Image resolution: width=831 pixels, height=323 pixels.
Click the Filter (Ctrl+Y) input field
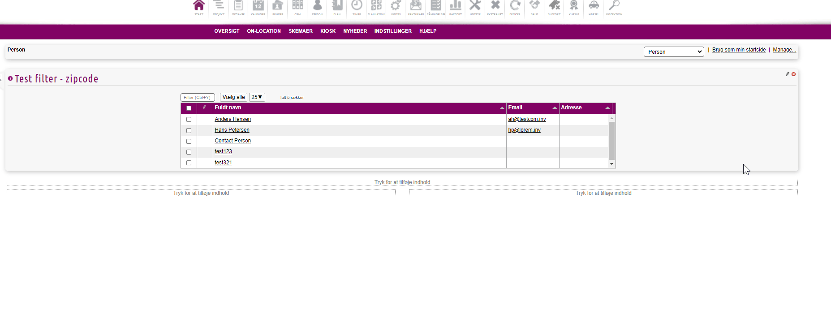click(x=198, y=98)
